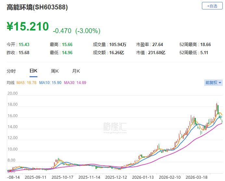Click the 最低 value 14.96

pos(67,53)
